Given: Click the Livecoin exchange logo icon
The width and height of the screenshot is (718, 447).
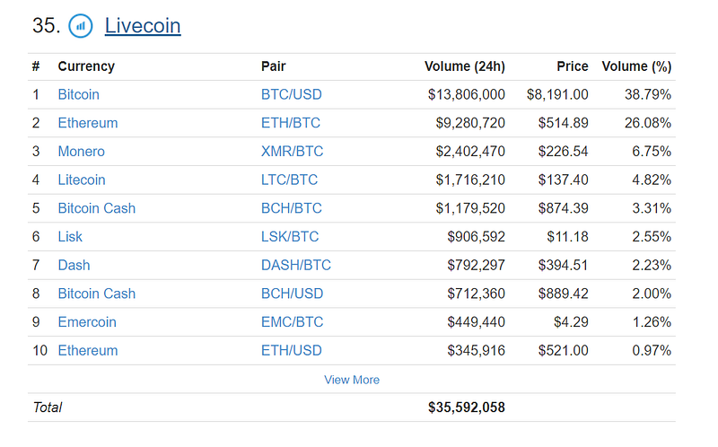Looking at the screenshot, I should point(81,26).
